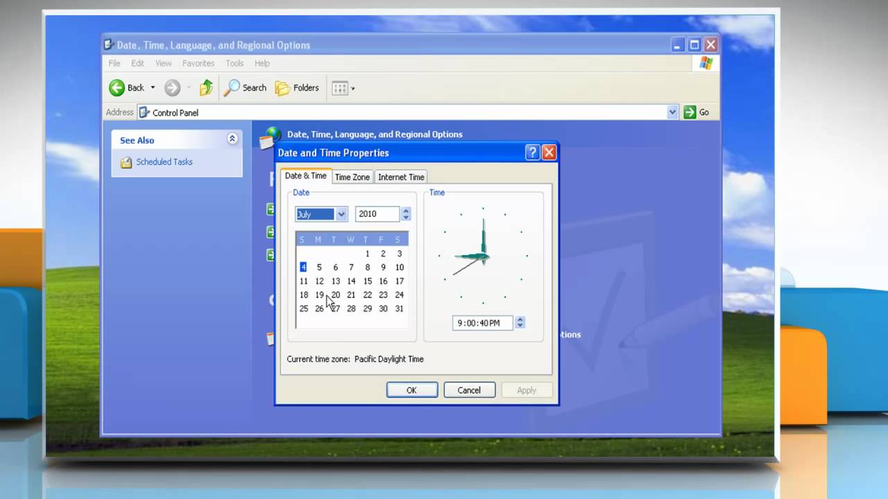Increase the year with up arrow
This screenshot has width=888, height=499.
coord(406,211)
